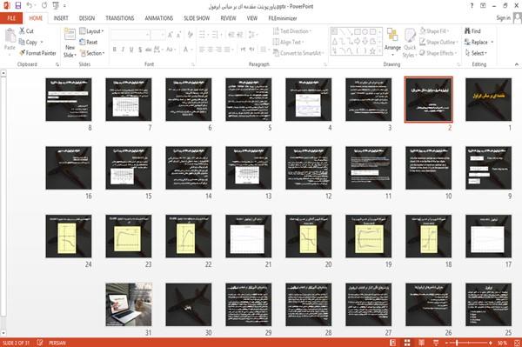Click the Bullets list icon

202,35
